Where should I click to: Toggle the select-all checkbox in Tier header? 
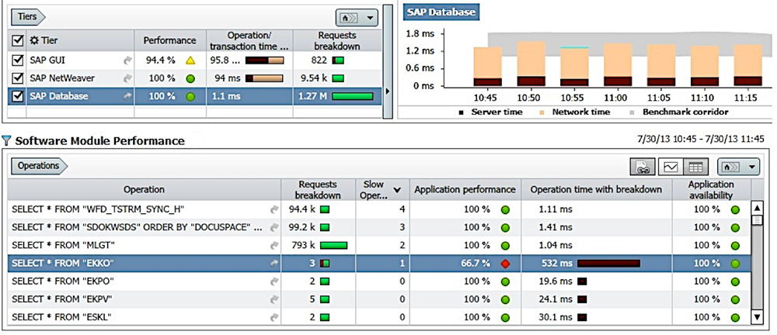[x=17, y=40]
